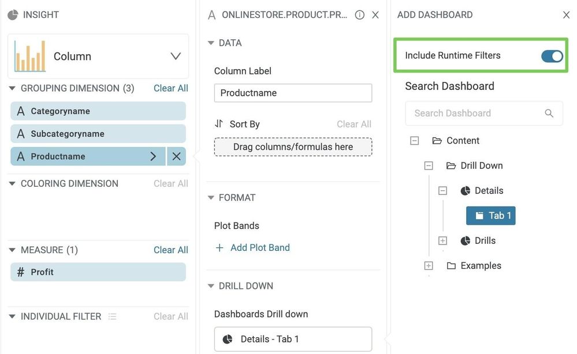Screen dimensions: 577x354
Task: Open the Column chart type dropdown
Action: [176, 57]
